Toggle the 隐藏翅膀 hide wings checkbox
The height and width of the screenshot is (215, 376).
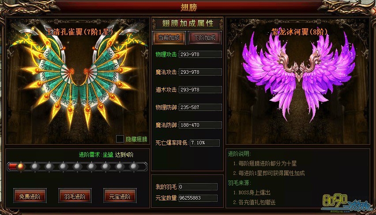(120, 139)
